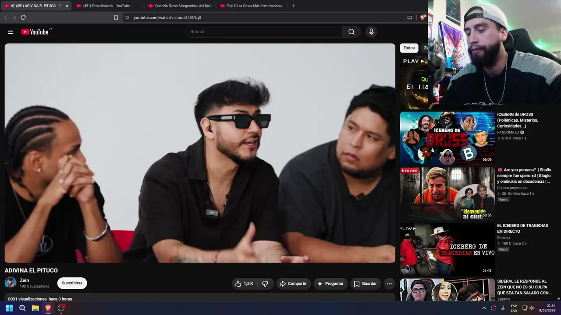Go back with the browser back arrow
This screenshot has height=315, width=561.
click(x=6, y=17)
